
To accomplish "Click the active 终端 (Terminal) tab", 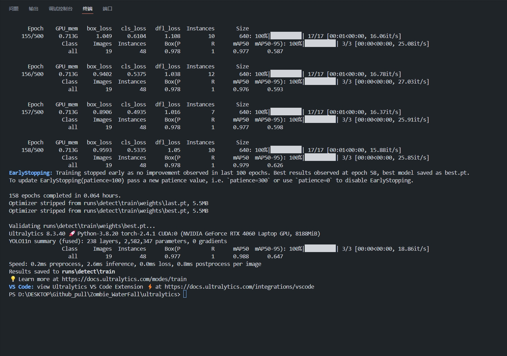I will pyautogui.click(x=87, y=9).
